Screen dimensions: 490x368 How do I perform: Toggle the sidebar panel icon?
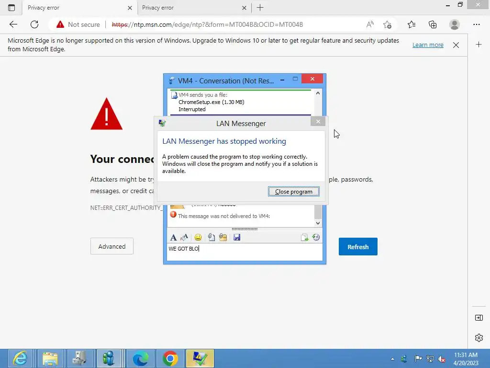tap(479, 318)
